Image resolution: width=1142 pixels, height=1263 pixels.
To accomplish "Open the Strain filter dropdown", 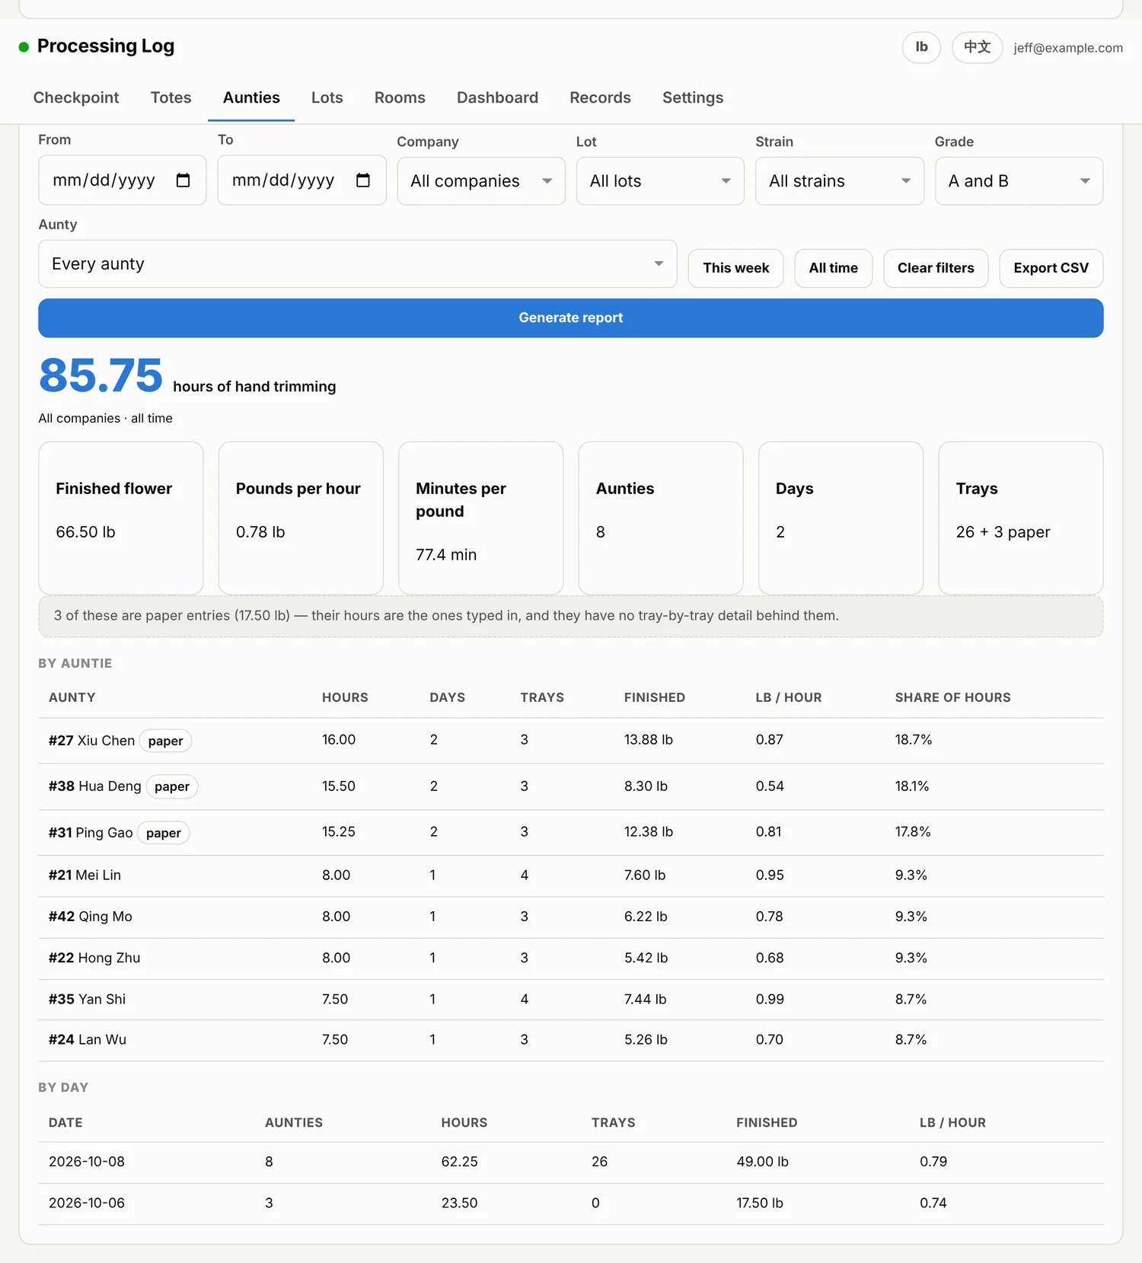I will (x=840, y=181).
